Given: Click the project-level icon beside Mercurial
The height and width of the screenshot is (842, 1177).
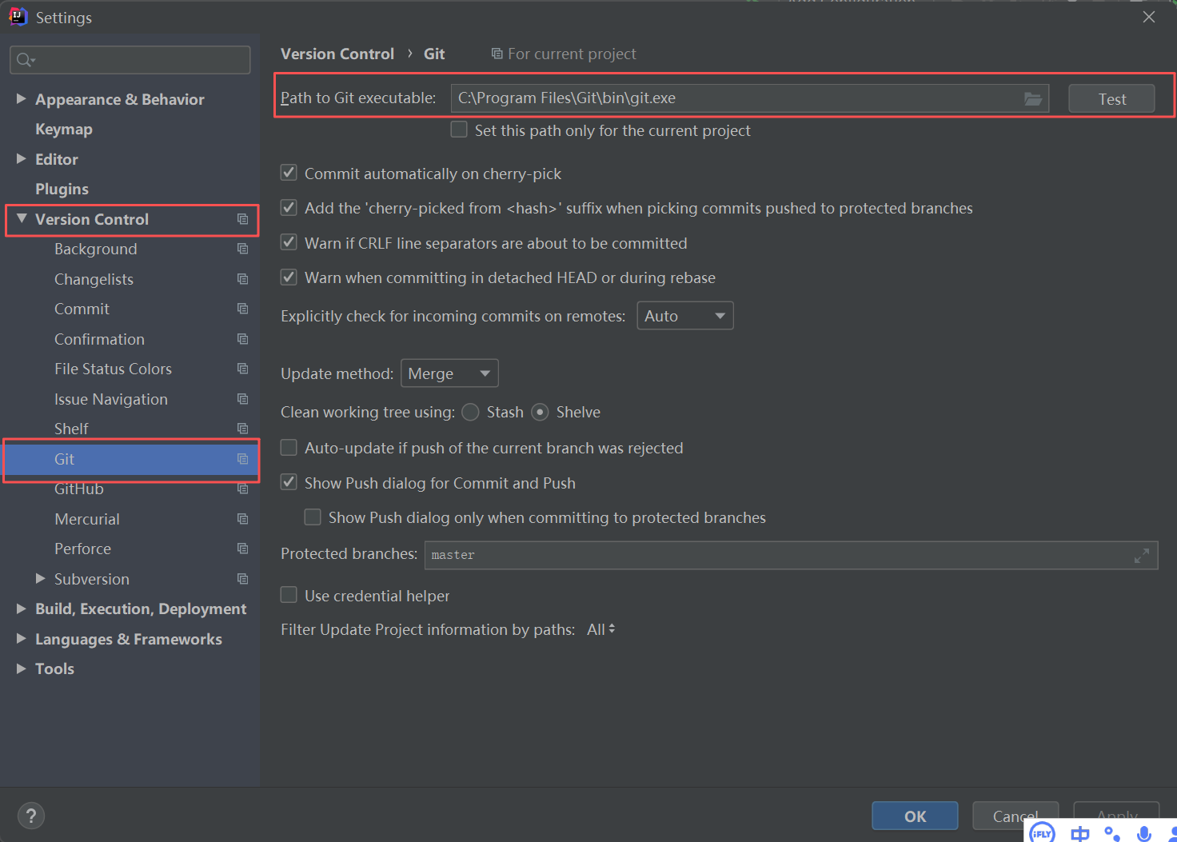Looking at the screenshot, I should [x=243, y=519].
